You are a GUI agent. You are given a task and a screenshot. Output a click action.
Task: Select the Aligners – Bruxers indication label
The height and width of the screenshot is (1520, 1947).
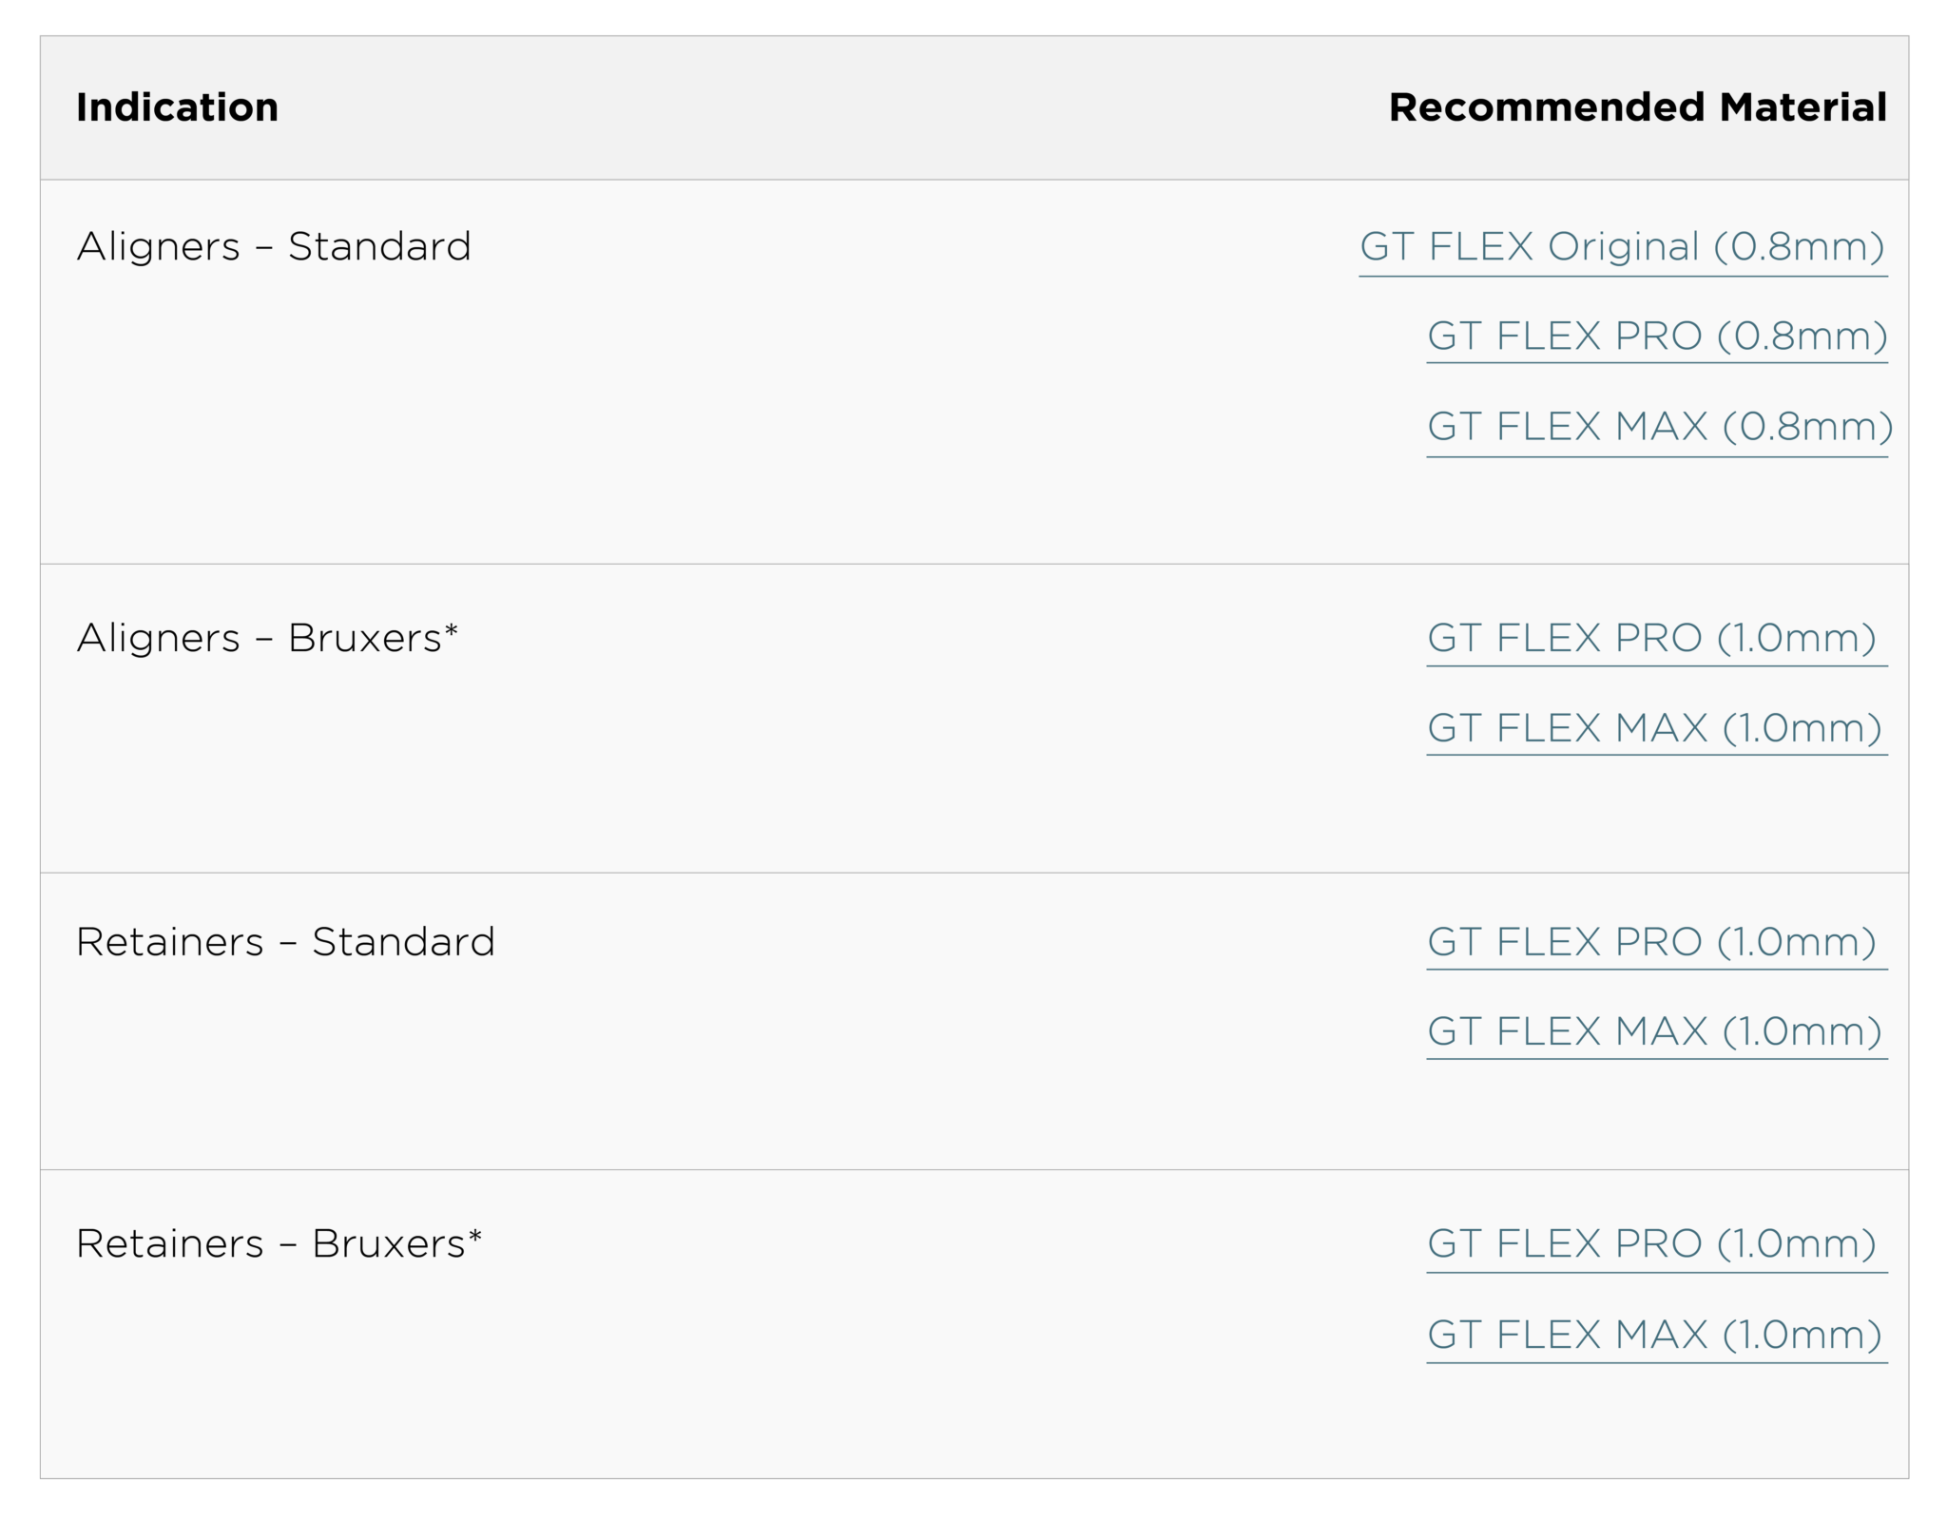click(267, 638)
